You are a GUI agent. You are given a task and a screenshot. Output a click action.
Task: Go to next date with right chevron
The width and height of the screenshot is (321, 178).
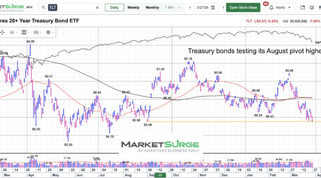pyautogui.click(x=223, y=7)
